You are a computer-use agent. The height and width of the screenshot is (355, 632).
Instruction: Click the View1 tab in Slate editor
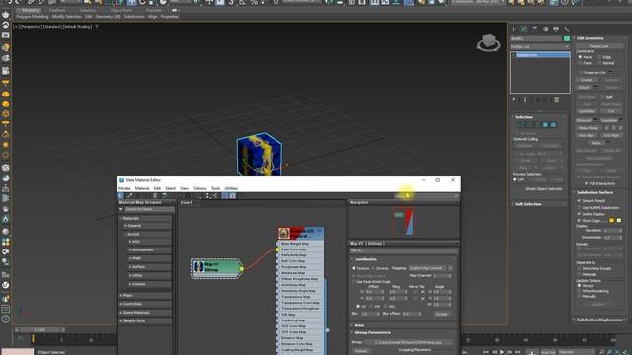click(187, 203)
